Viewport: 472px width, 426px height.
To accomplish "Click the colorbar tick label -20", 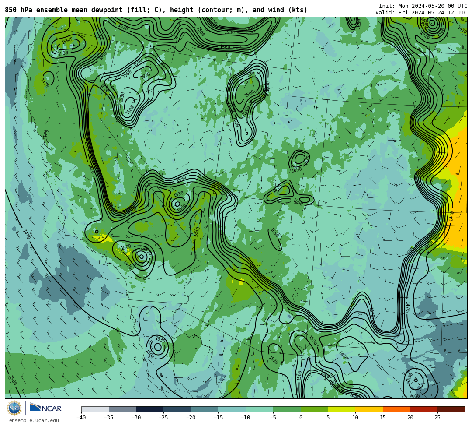I will tap(191, 418).
